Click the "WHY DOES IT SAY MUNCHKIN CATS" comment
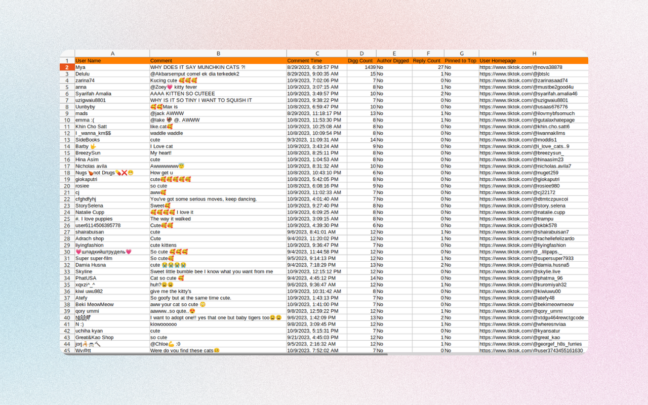 tap(198, 67)
